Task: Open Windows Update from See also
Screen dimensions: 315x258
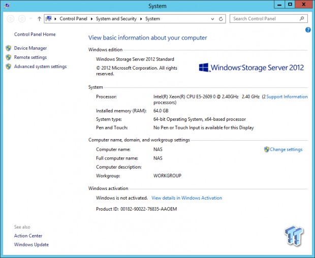Action: (31, 245)
